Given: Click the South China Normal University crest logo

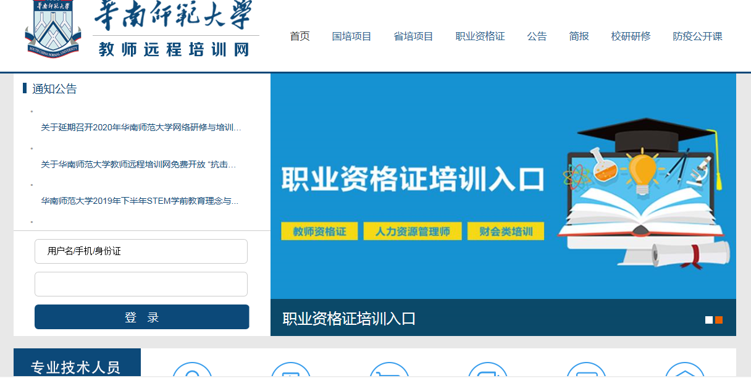Looking at the screenshot, I should click(52, 28).
